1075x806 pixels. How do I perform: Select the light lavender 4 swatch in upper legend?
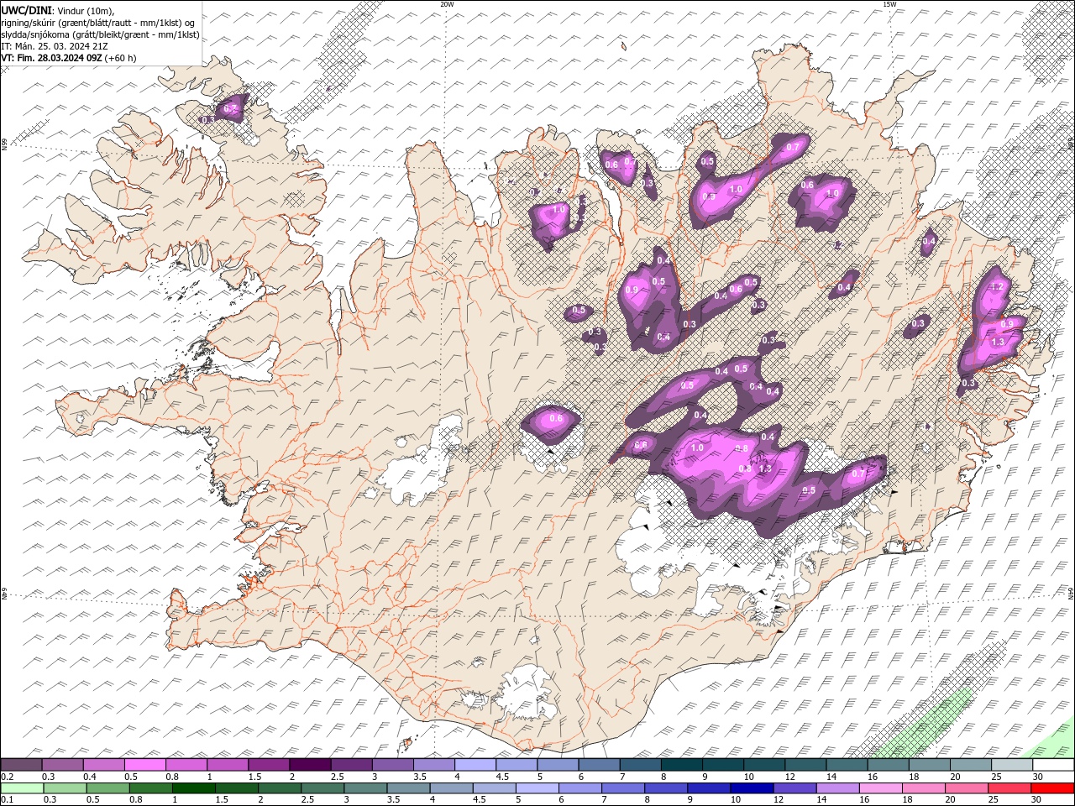(475, 765)
